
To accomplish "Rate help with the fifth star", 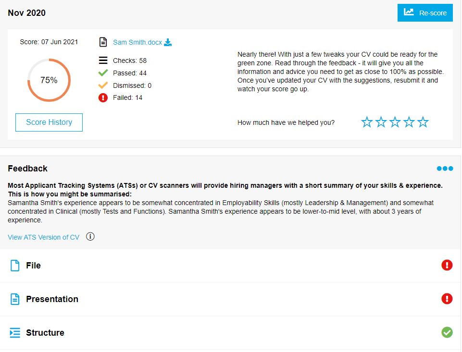I will pyautogui.click(x=423, y=122).
